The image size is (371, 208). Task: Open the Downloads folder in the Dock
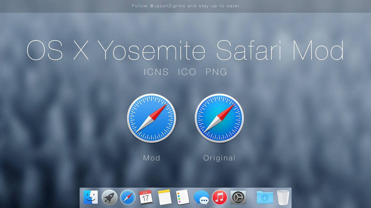(264, 197)
